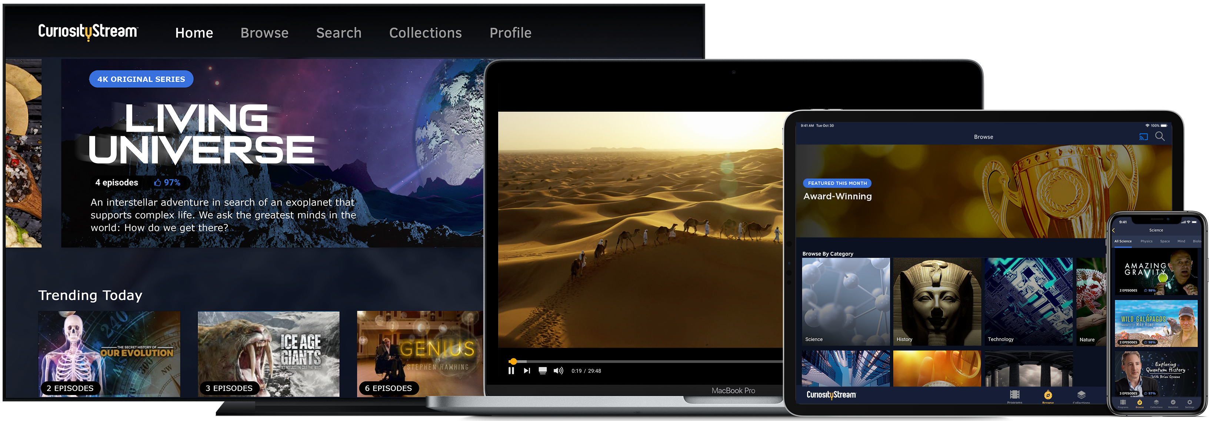This screenshot has width=1213, height=421.
Task: Click the video timeline bar on the MacBook
Action: pos(646,362)
